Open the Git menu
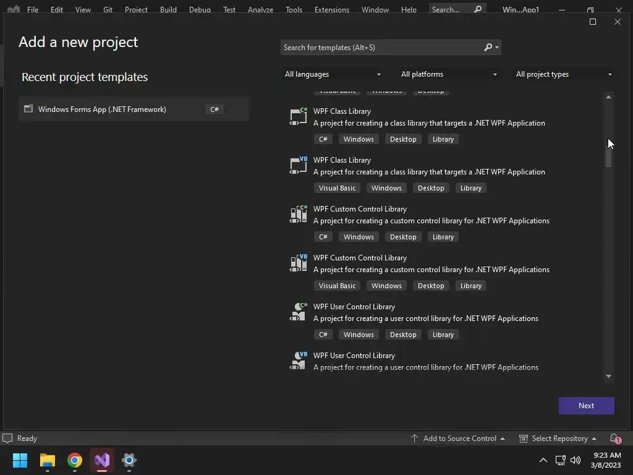 click(x=108, y=9)
